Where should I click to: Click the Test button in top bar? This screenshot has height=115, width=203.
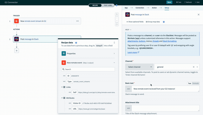179,2
